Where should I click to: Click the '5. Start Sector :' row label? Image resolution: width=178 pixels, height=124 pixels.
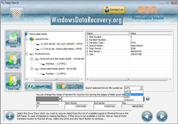(95, 48)
